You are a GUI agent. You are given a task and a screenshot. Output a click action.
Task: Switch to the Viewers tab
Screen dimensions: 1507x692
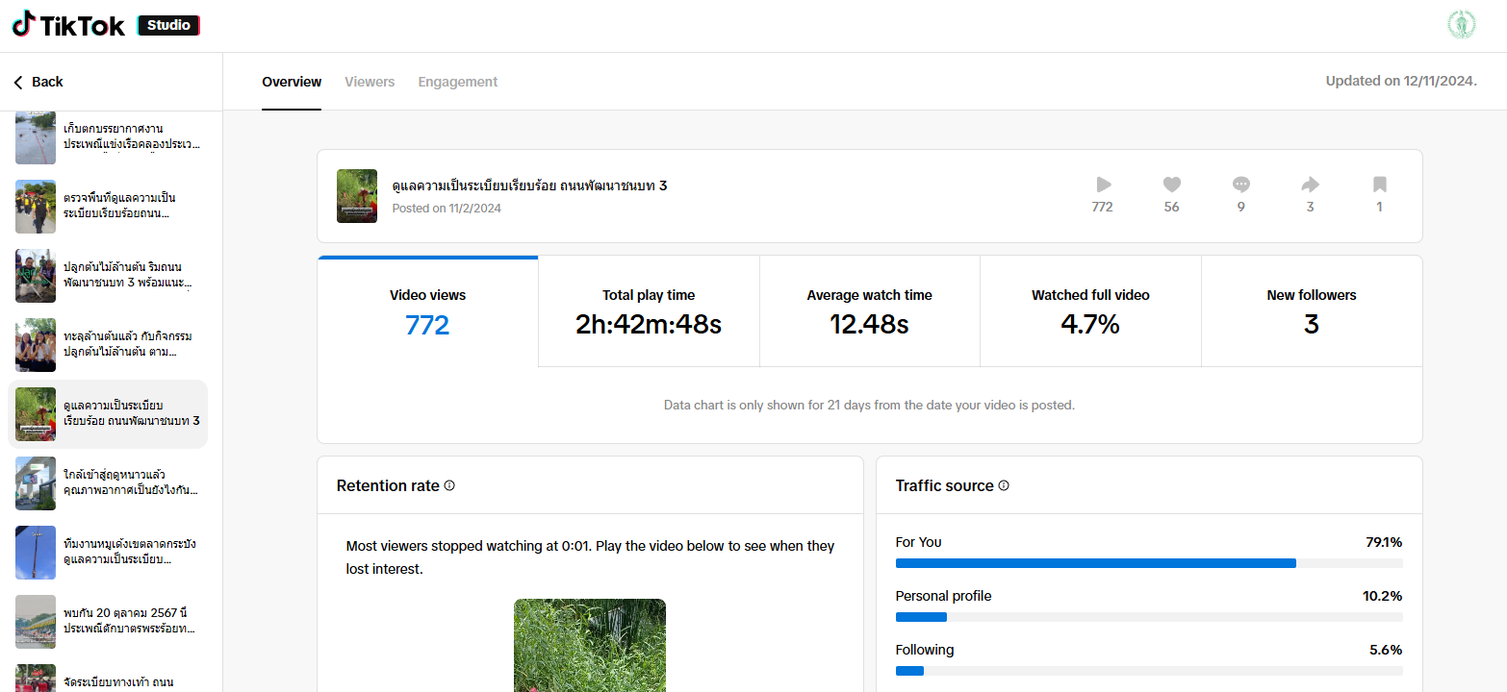[370, 82]
